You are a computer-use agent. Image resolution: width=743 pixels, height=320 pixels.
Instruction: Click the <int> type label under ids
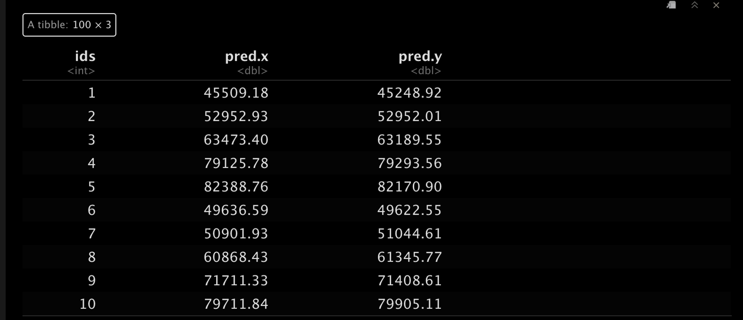pyautogui.click(x=81, y=71)
